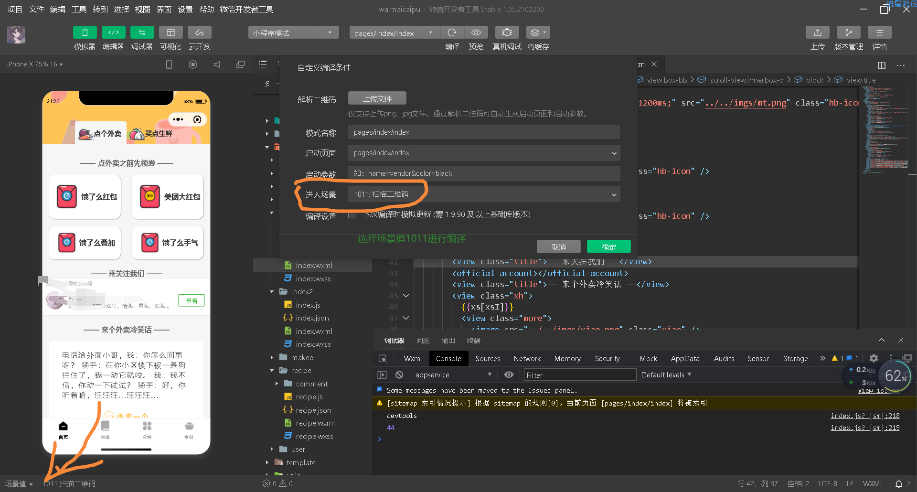Open the 微信开发者工具 menu
917x492 pixels.
[x=246, y=9]
